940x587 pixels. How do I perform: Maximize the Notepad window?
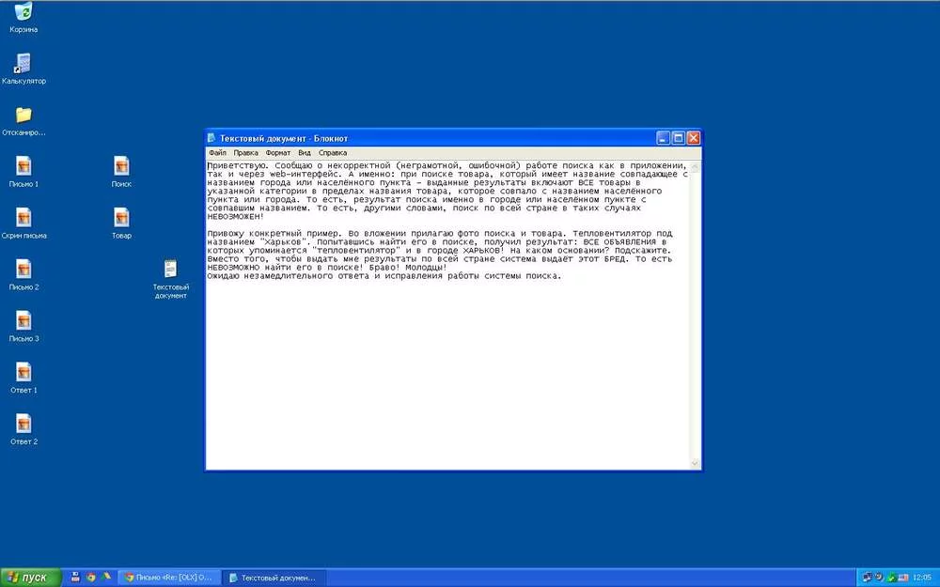pos(678,138)
